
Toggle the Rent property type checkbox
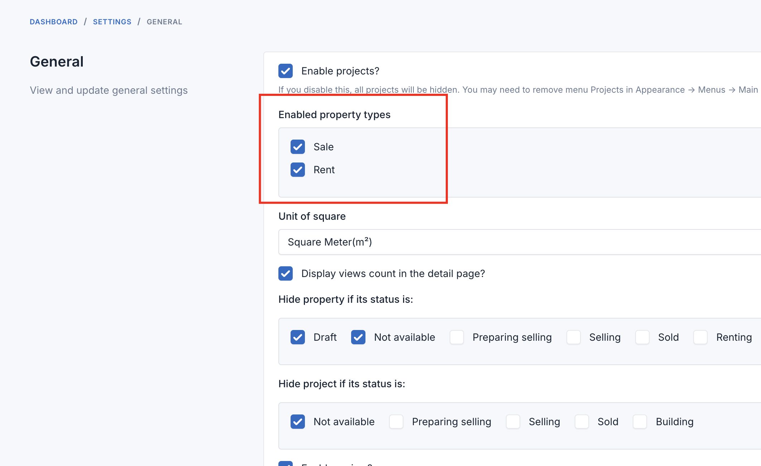click(x=298, y=170)
